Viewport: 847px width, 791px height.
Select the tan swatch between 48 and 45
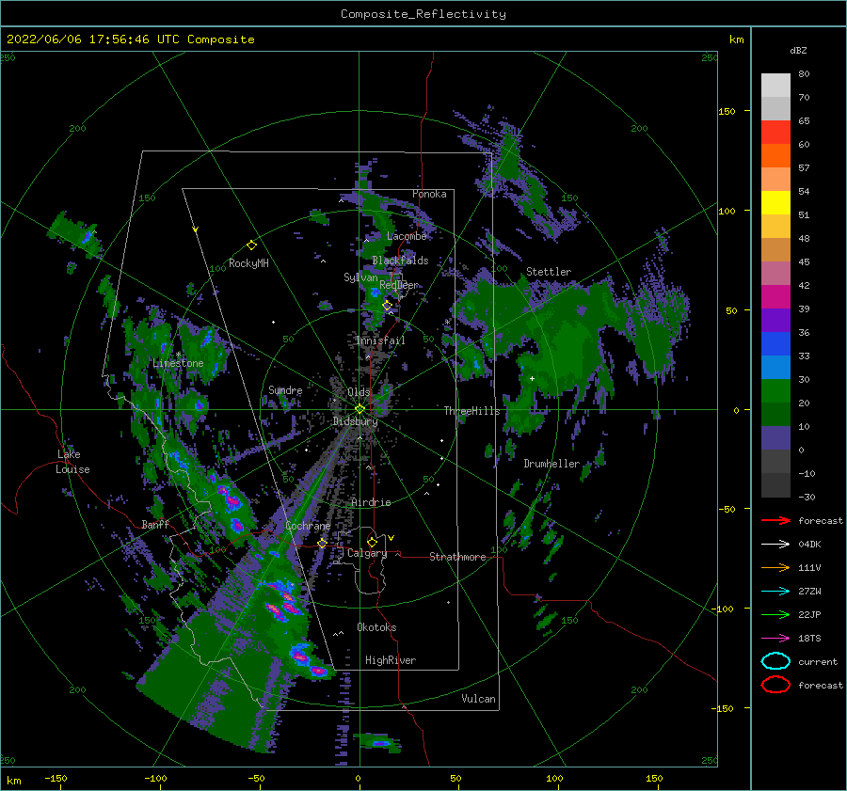(x=775, y=249)
